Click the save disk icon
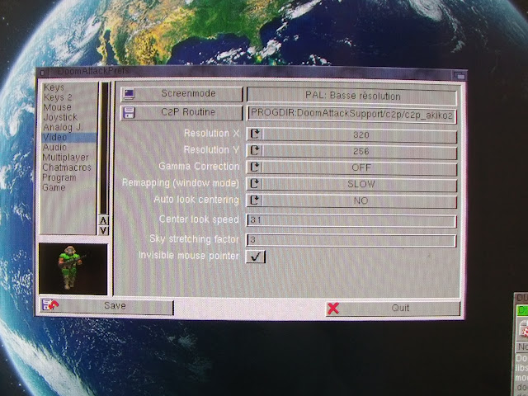 (50, 305)
